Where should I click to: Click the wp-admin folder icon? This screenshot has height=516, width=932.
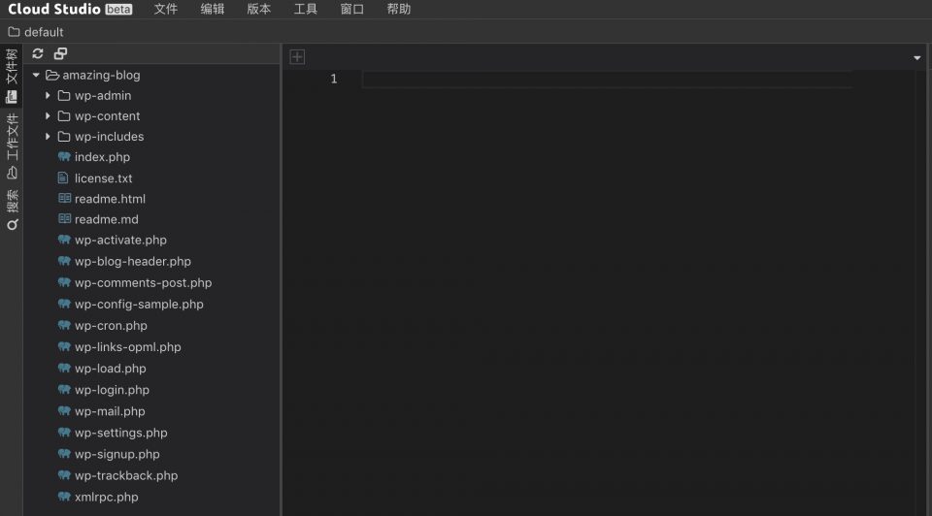64,96
